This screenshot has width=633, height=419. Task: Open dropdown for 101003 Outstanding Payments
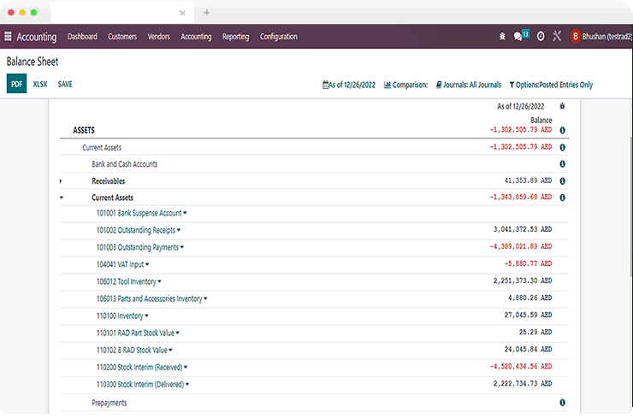tap(182, 247)
